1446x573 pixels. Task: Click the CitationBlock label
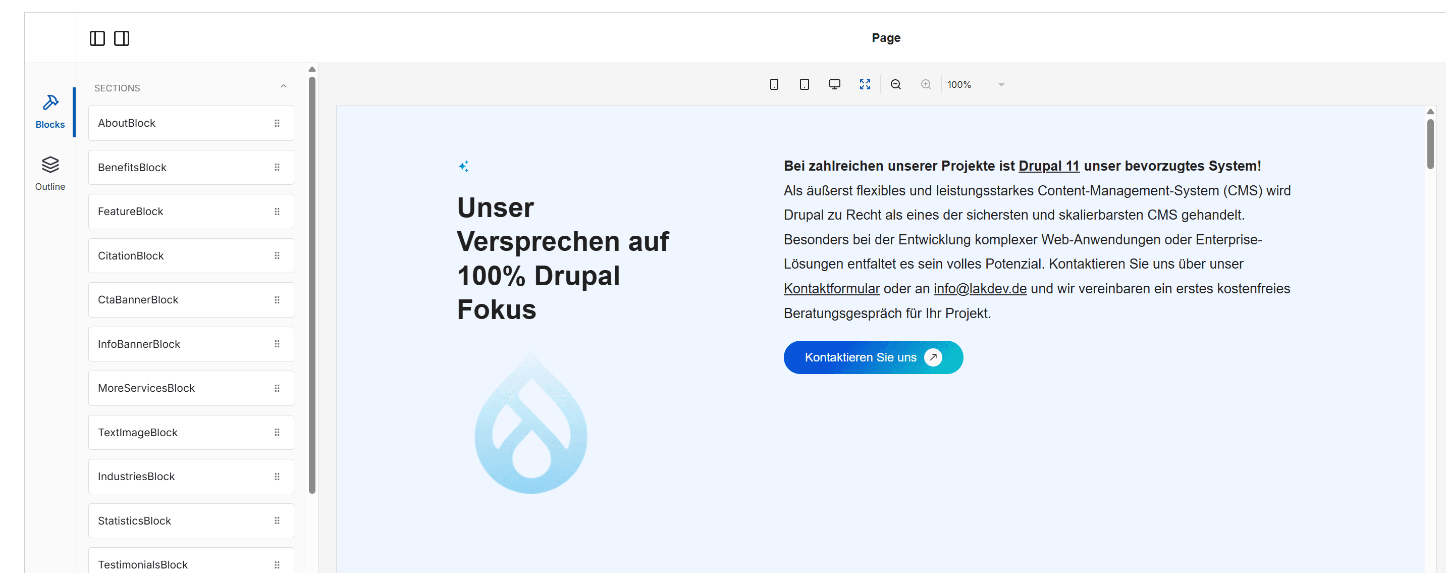coord(131,255)
